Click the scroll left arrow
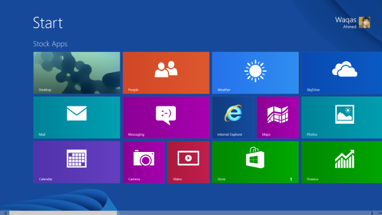Viewport: 382px width, 215px height. [5, 213]
